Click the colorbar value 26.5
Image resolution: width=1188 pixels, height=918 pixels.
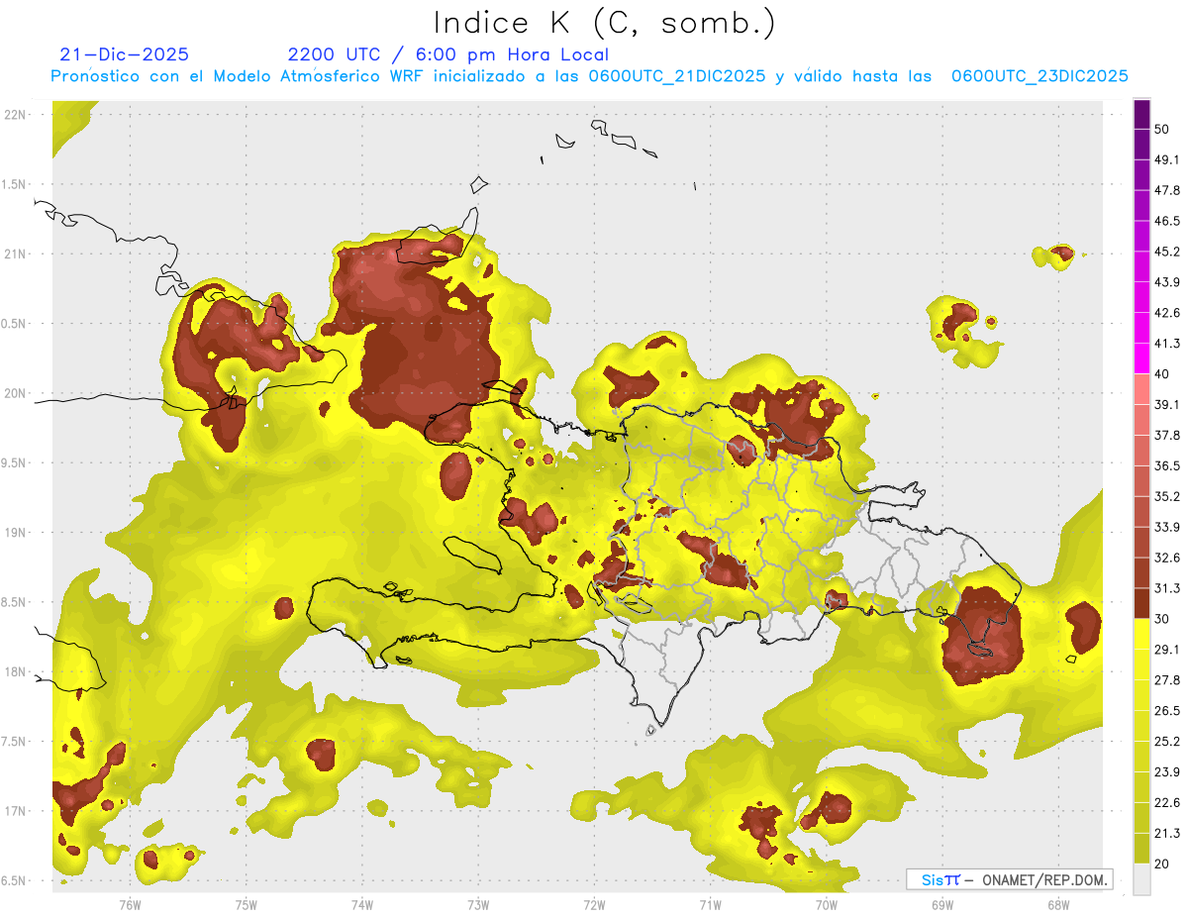1167,711
